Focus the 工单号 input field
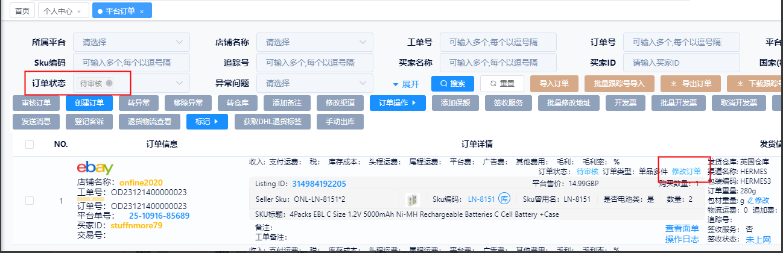The width and height of the screenshot is (783, 253). point(498,42)
